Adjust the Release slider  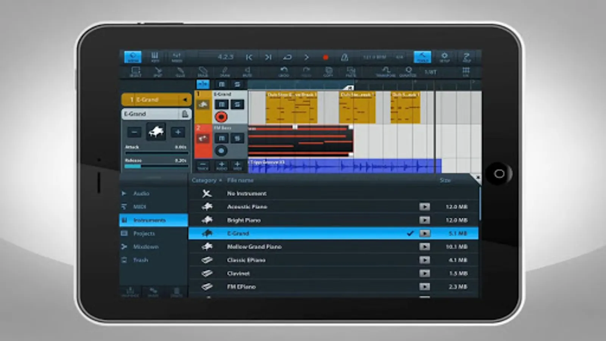(156, 166)
